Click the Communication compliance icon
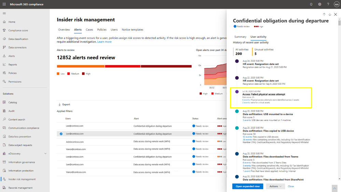Viewport: 341px width, 192px height. point(4,128)
